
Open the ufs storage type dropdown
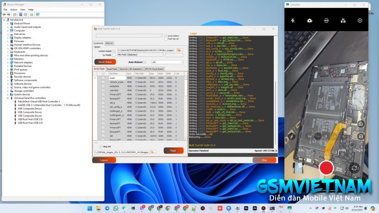click(x=167, y=62)
